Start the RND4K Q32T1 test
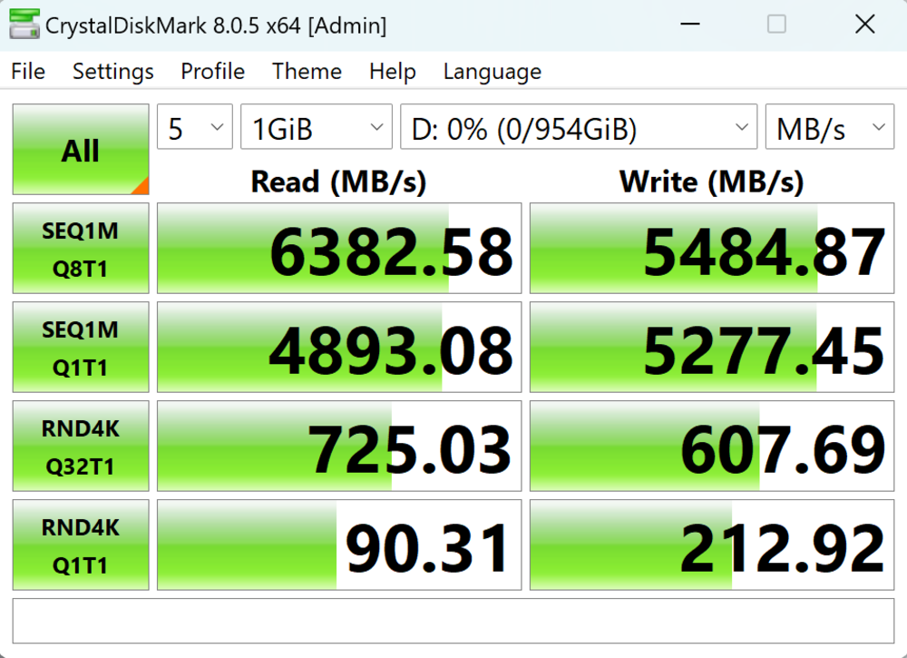Image resolution: width=907 pixels, height=658 pixels. [x=81, y=447]
